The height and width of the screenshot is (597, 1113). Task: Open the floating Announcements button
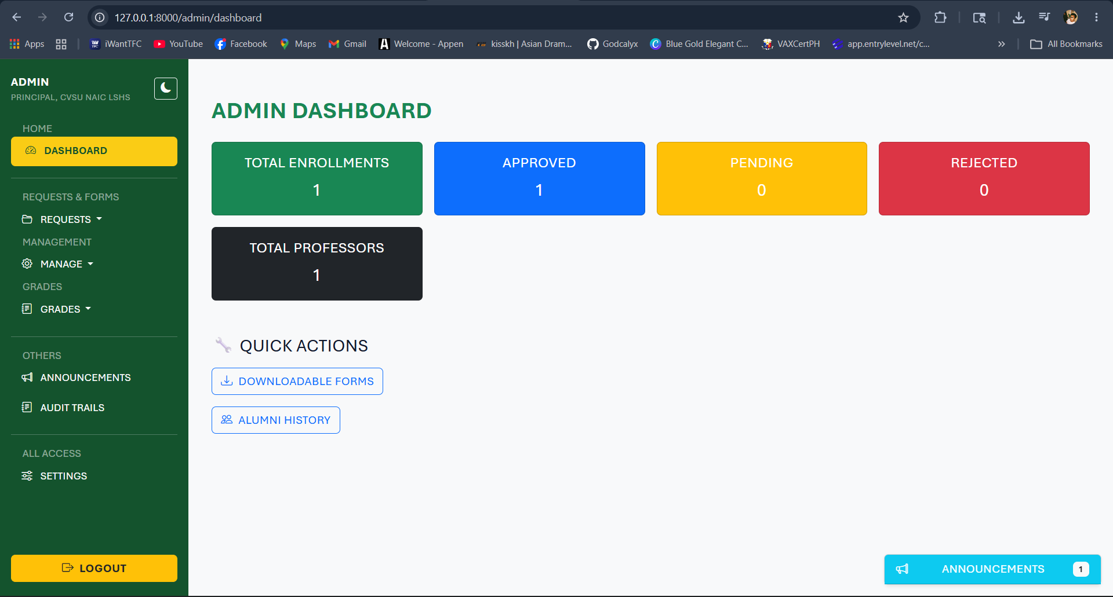pos(992,569)
